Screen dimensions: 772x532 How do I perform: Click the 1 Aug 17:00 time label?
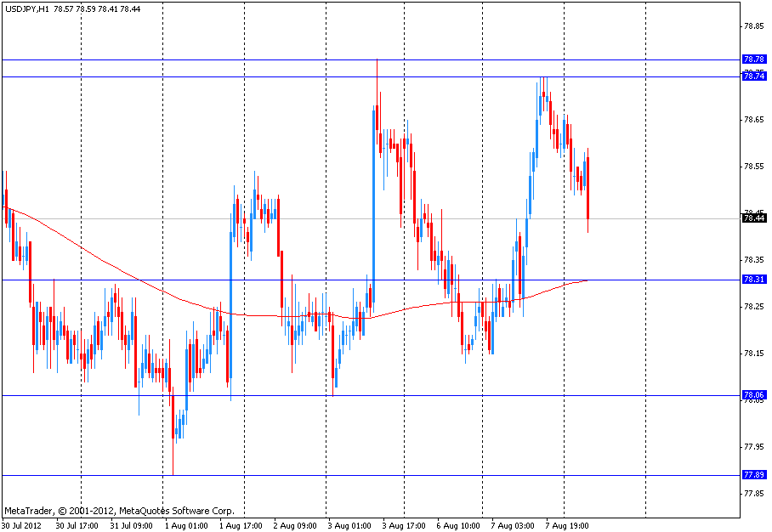pyautogui.click(x=241, y=525)
